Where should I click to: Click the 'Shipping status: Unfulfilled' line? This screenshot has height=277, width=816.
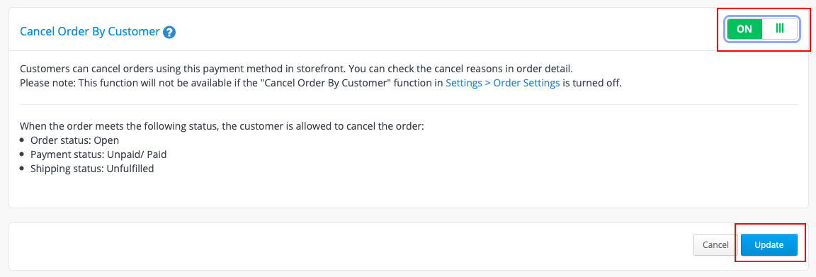[92, 169]
